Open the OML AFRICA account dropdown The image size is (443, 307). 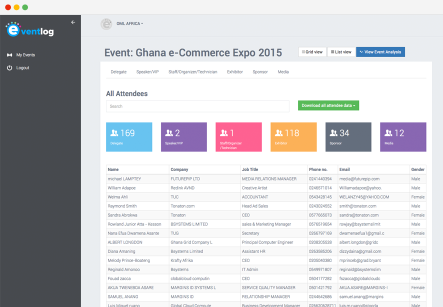click(129, 23)
